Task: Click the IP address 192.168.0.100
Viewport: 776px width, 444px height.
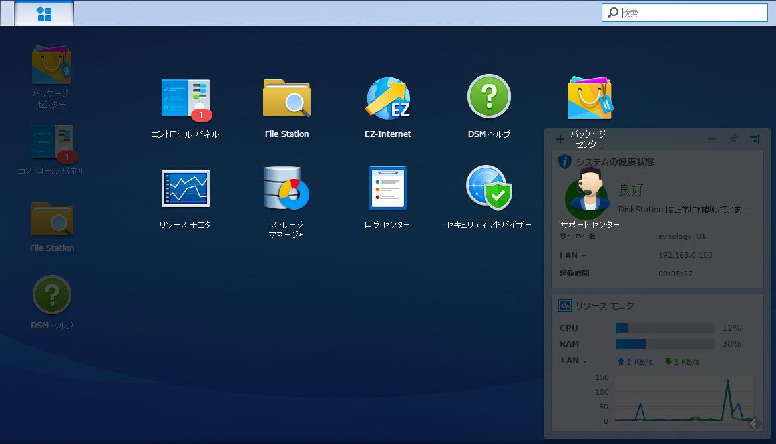Action: tap(685, 255)
